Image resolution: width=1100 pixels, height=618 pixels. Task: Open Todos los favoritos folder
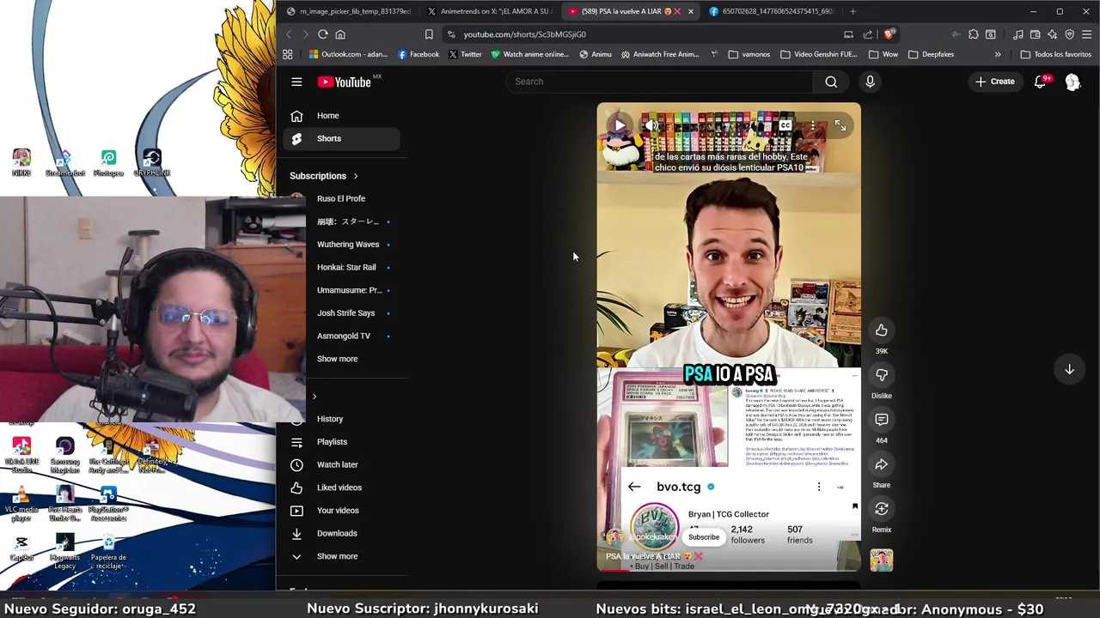[x=1055, y=54]
